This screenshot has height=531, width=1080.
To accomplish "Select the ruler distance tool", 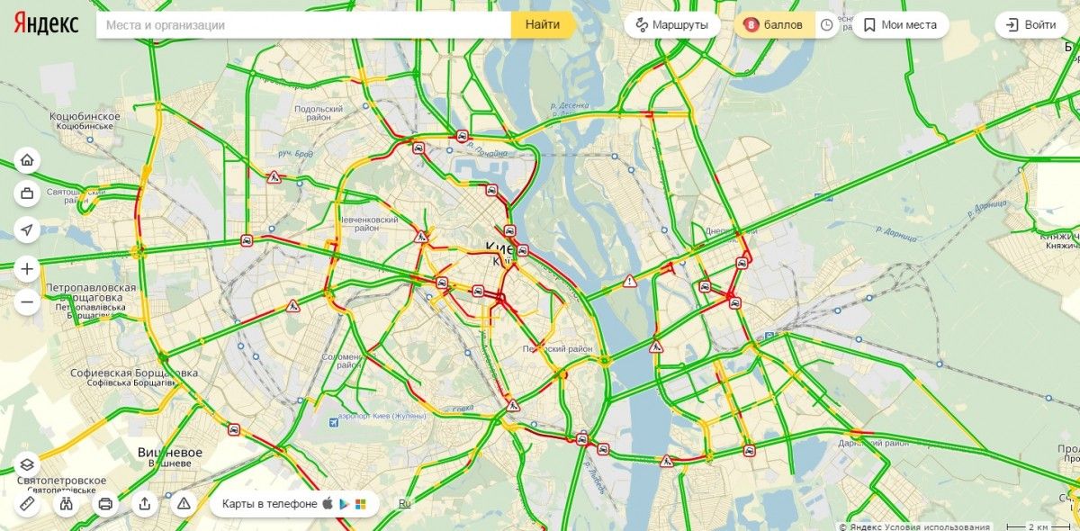I will coord(27,504).
